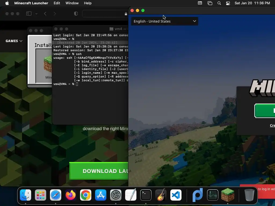Launch GarageBand from the Dock

(x=161, y=195)
